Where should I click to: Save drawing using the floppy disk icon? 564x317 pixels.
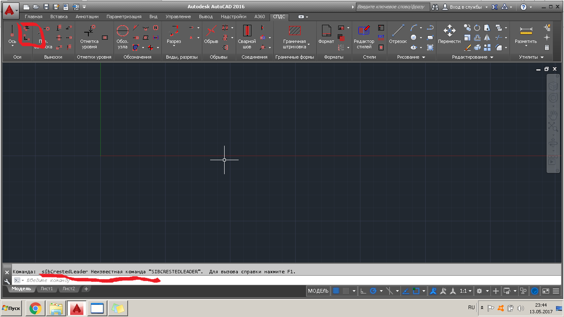[46, 7]
